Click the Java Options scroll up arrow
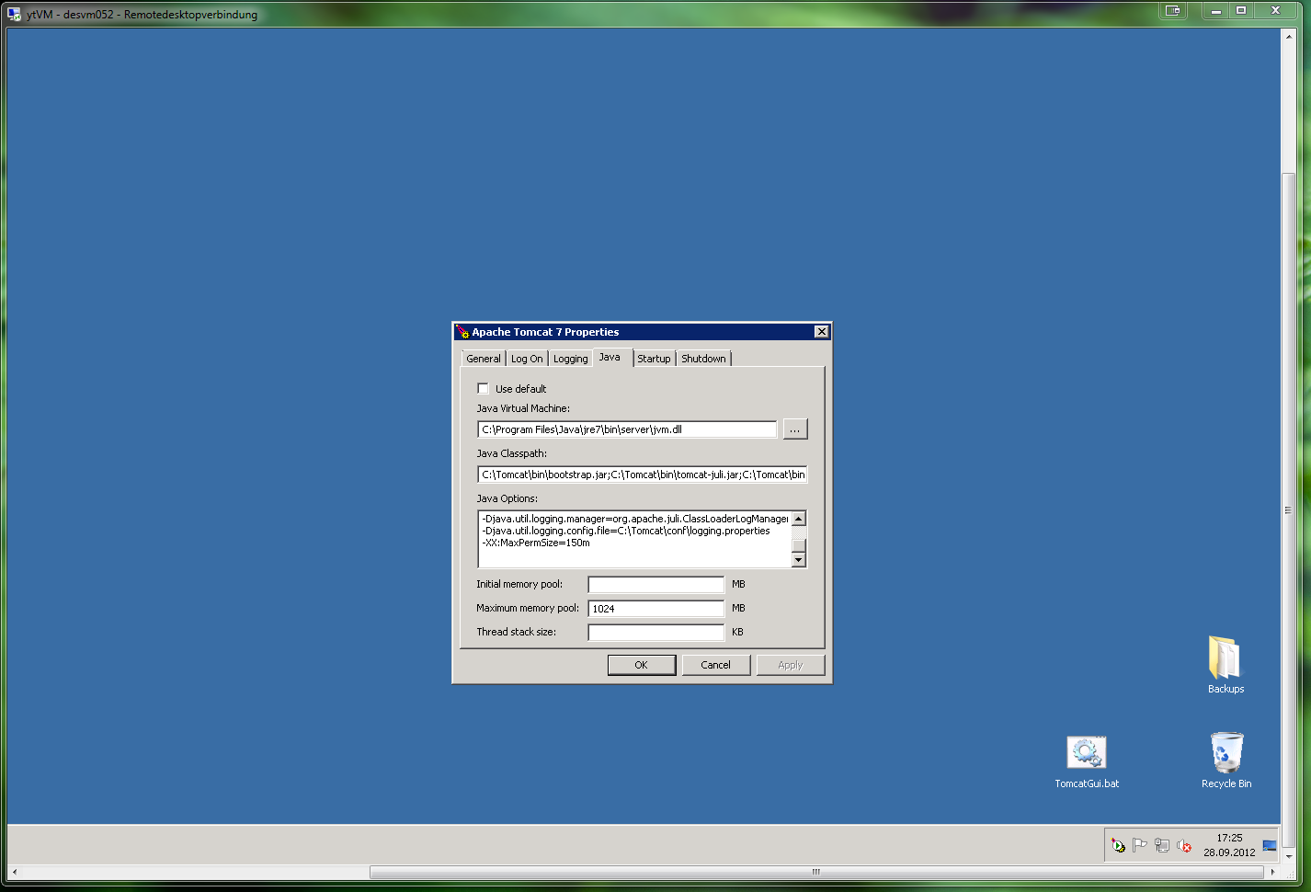This screenshot has height=892, width=1311. click(x=799, y=519)
